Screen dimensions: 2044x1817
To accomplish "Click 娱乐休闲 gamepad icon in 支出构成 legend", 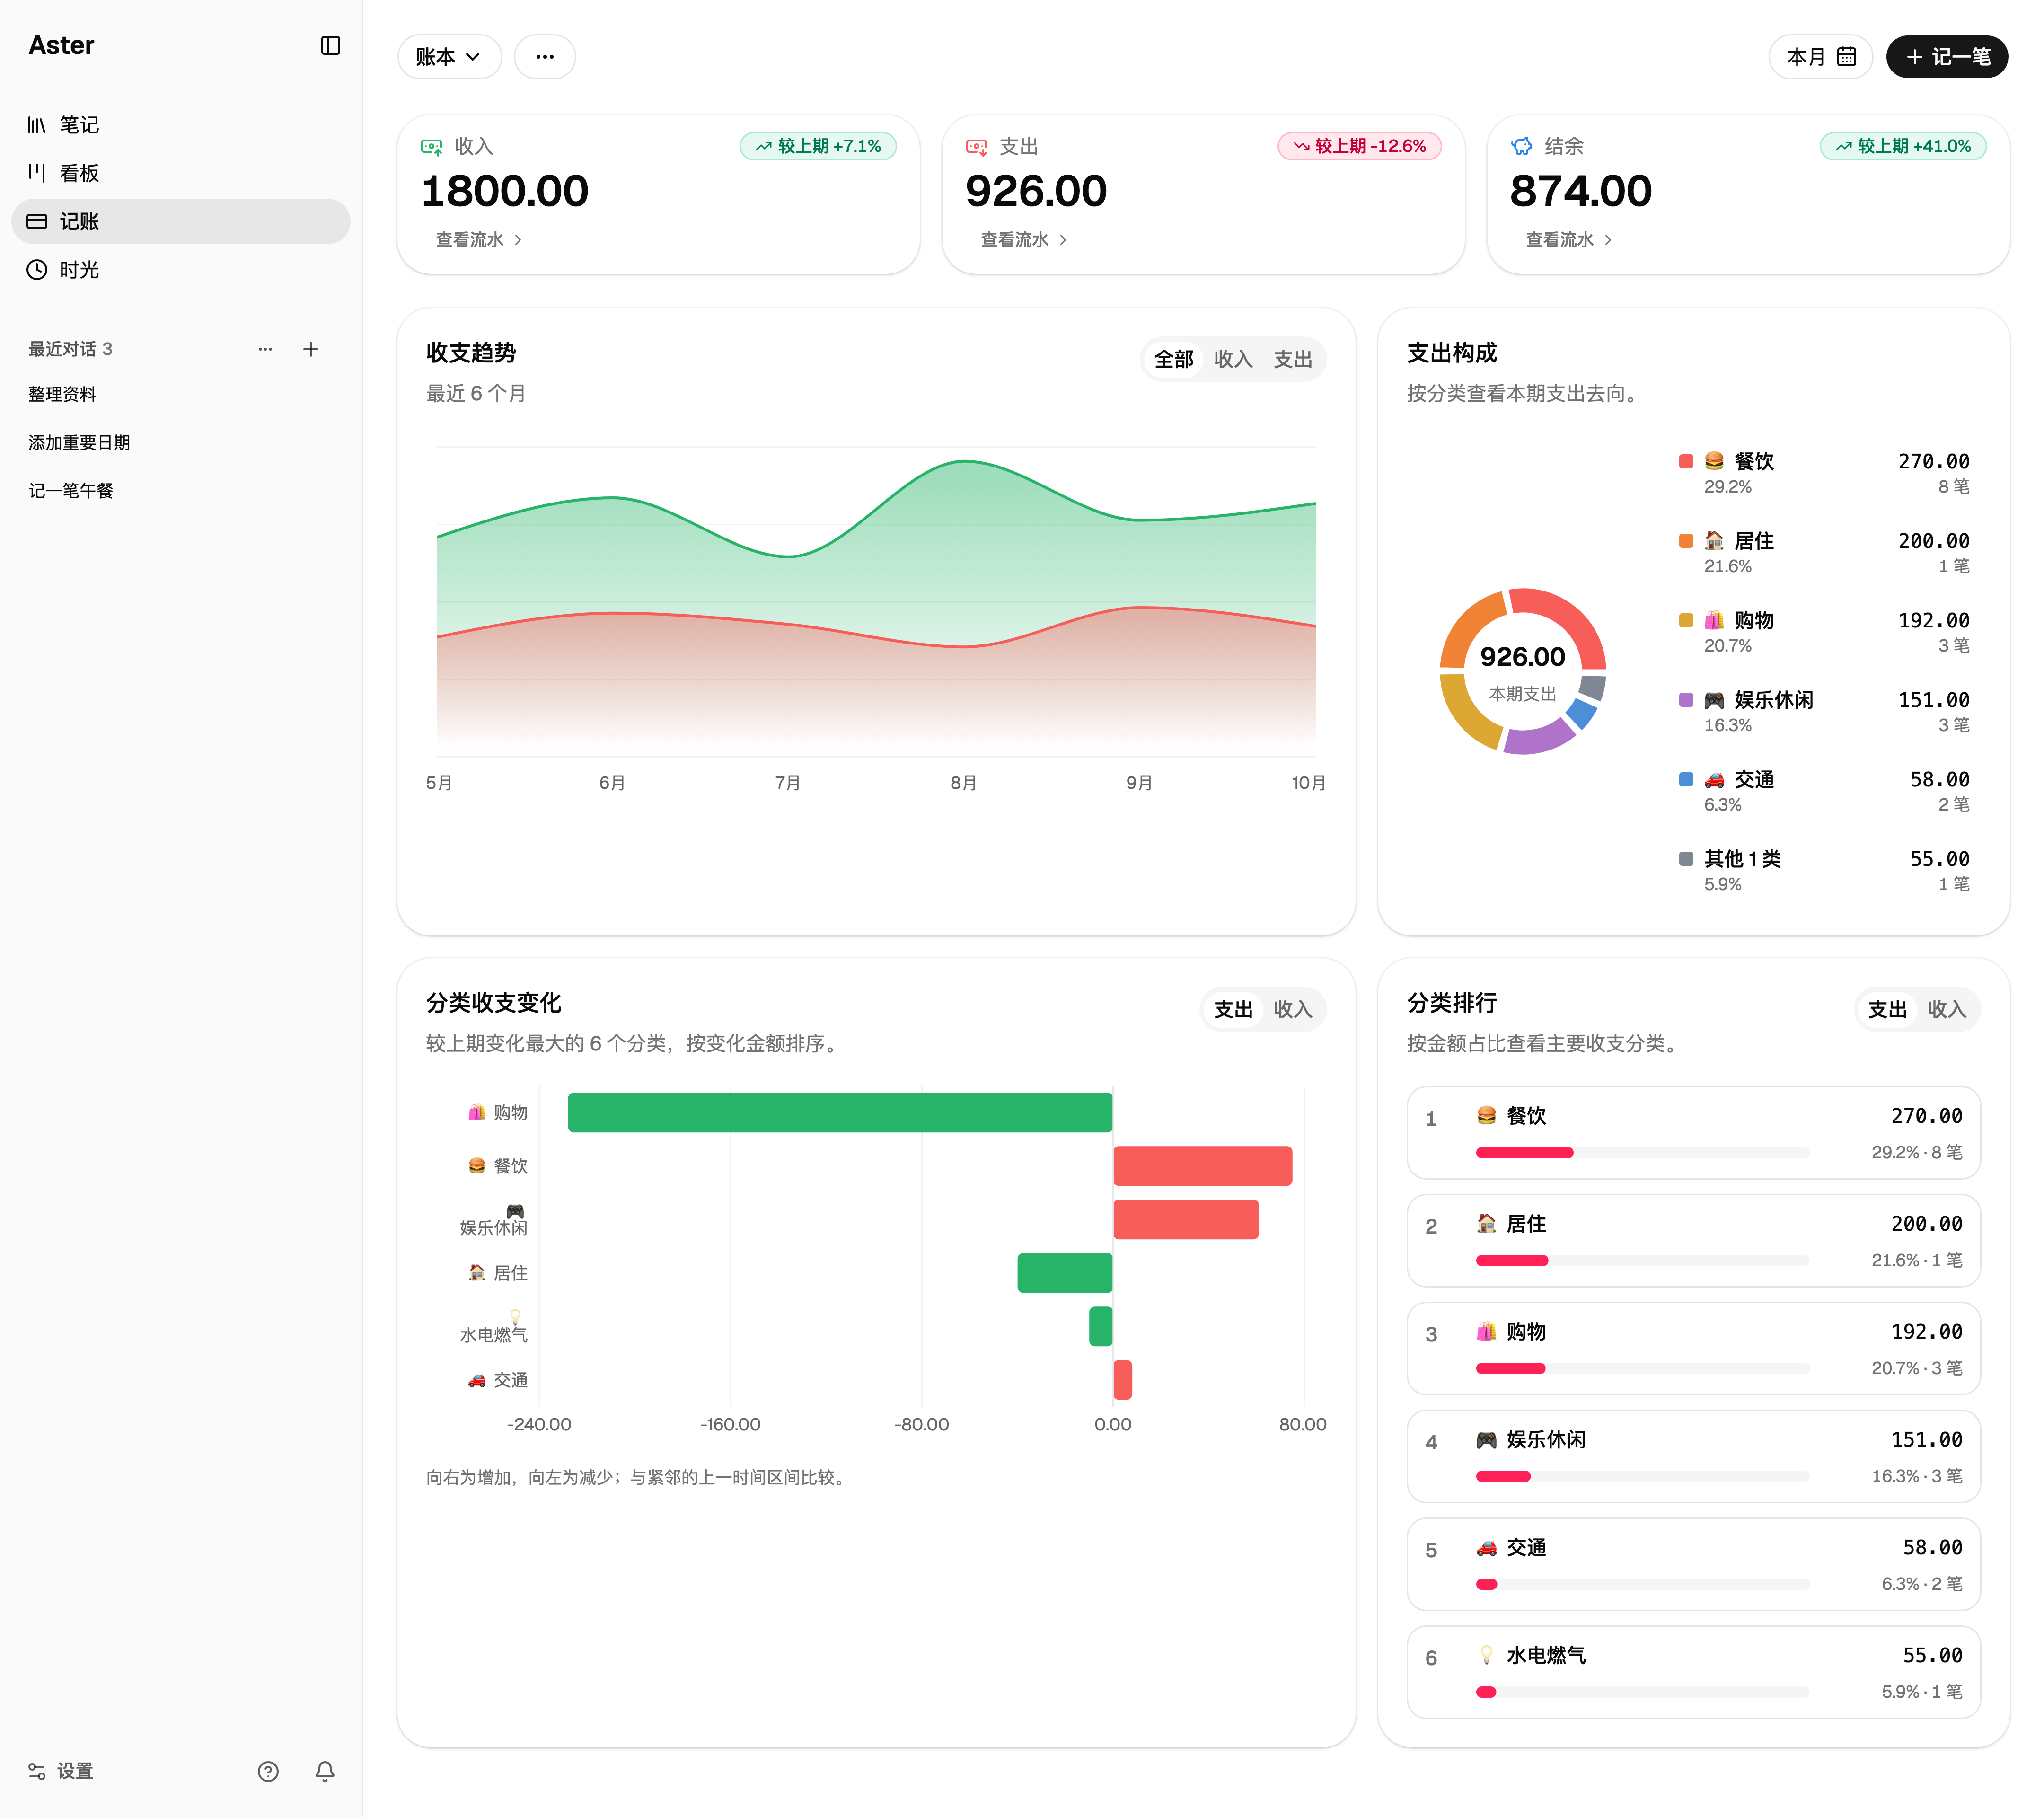I will point(1714,700).
